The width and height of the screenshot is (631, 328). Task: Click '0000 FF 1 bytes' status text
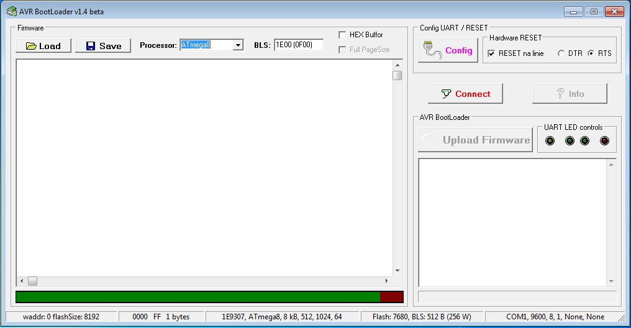point(161,317)
